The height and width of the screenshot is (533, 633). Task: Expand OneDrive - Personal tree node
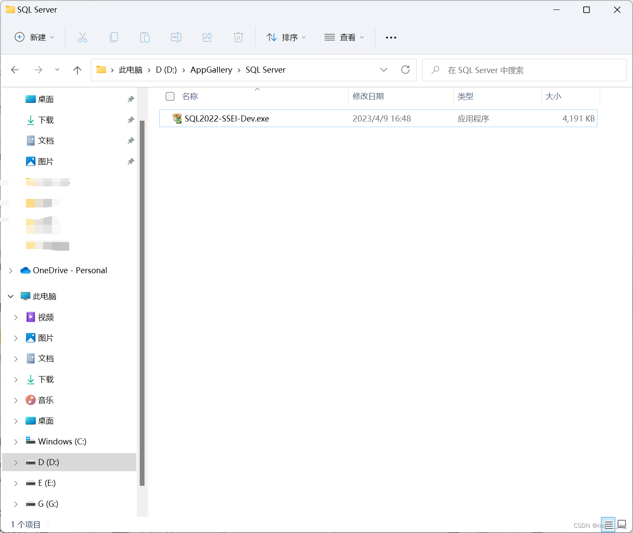click(x=11, y=271)
